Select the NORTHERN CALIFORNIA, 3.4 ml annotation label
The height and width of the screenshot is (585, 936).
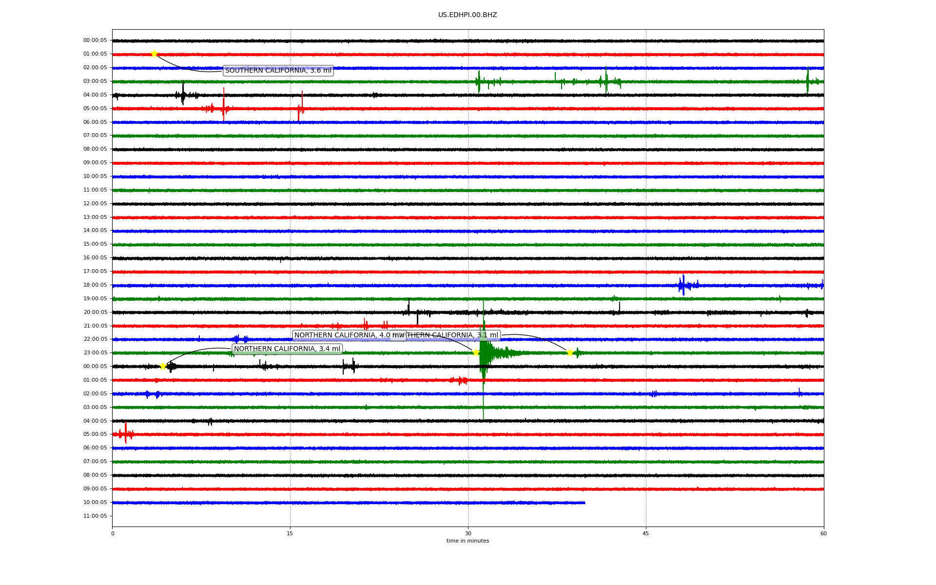coord(287,349)
